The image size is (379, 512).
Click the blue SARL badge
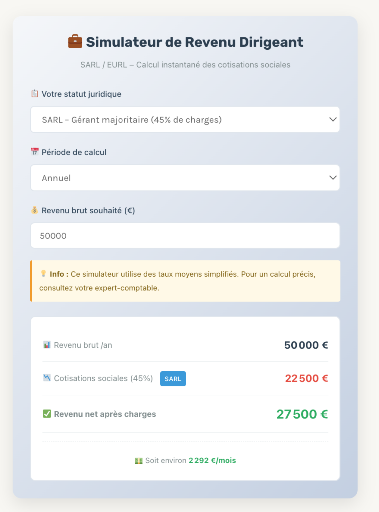[x=173, y=379]
